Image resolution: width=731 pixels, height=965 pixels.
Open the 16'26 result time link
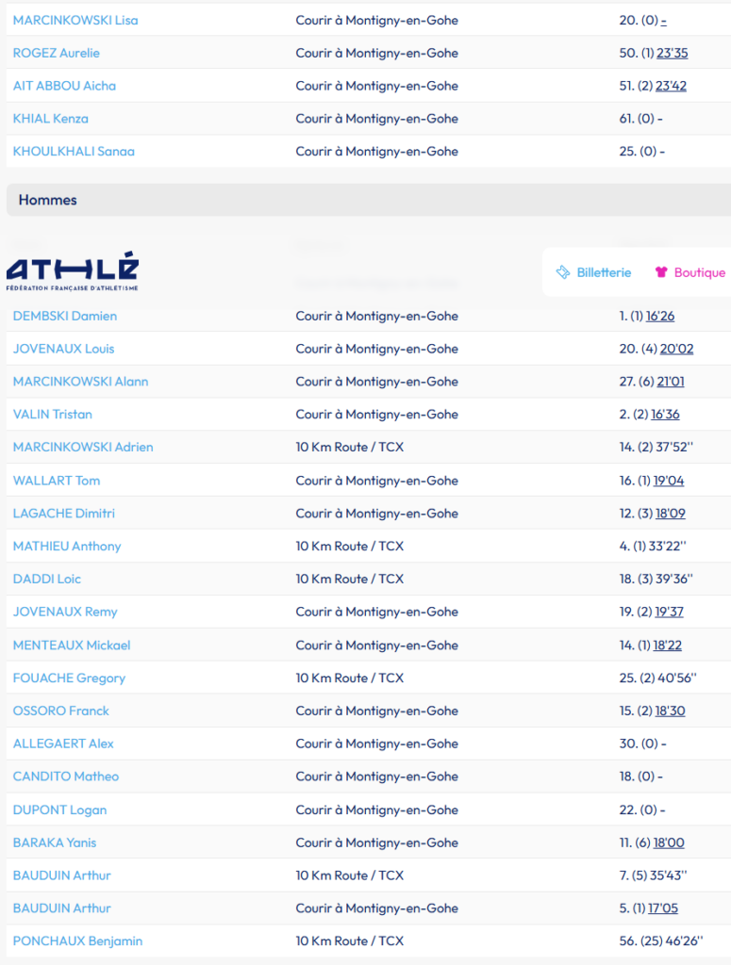[x=660, y=316]
